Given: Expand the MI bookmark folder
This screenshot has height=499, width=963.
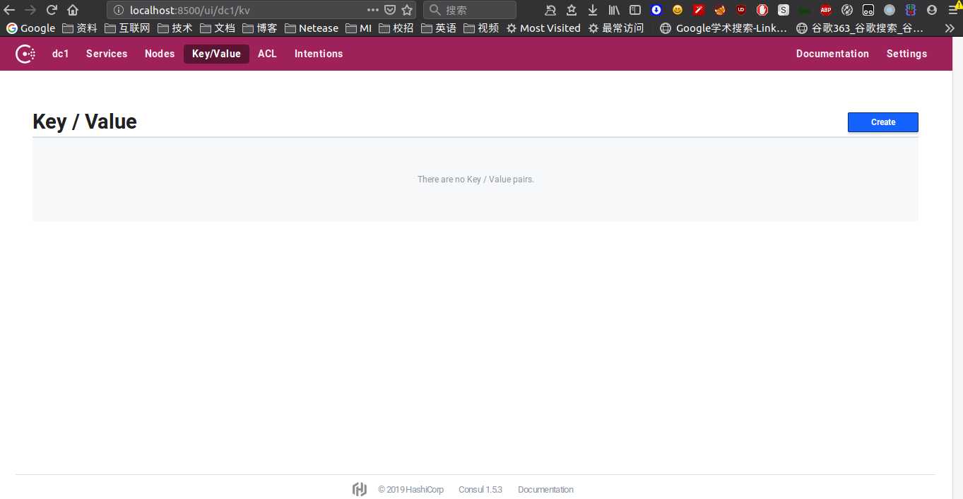Looking at the screenshot, I should [x=359, y=28].
